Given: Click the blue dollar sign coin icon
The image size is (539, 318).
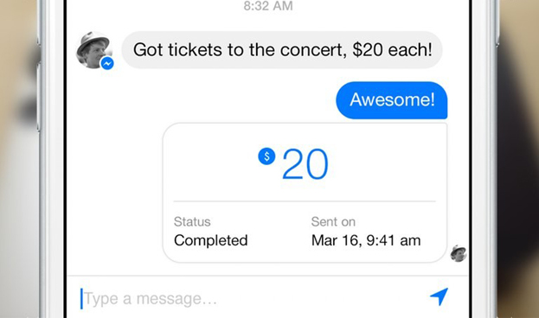Looking at the screenshot, I should point(266,156).
